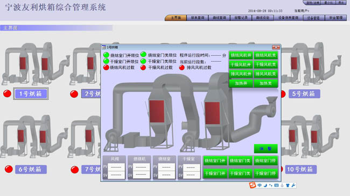Open the 安全管理 tab
This screenshot has height=196, width=350.
pyautogui.click(x=335, y=18)
